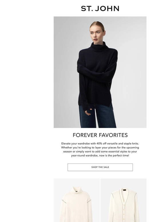Open the SHOP THE SALE button

[100, 167]
